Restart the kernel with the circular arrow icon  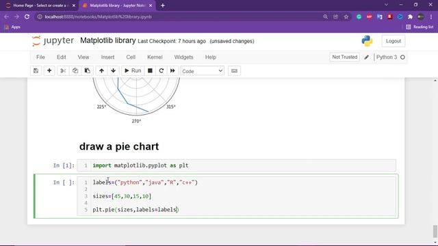point(162,71)
